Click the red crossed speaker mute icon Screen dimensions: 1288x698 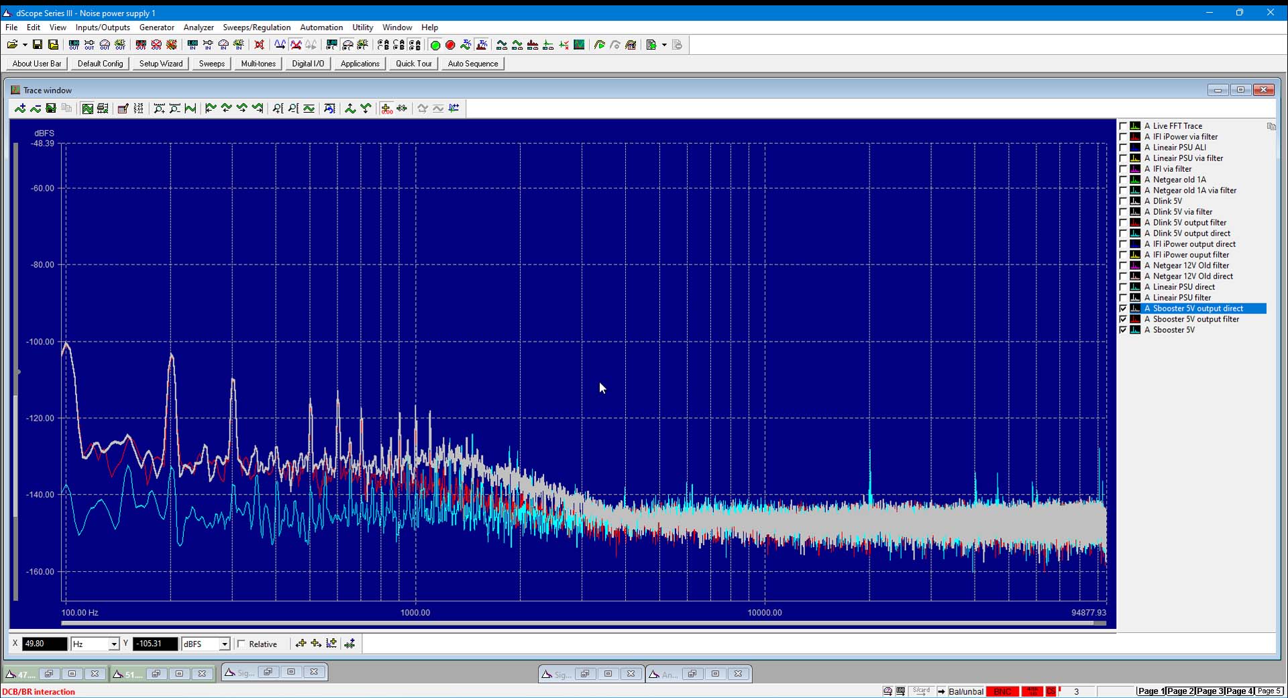click(x=259, y=45)
